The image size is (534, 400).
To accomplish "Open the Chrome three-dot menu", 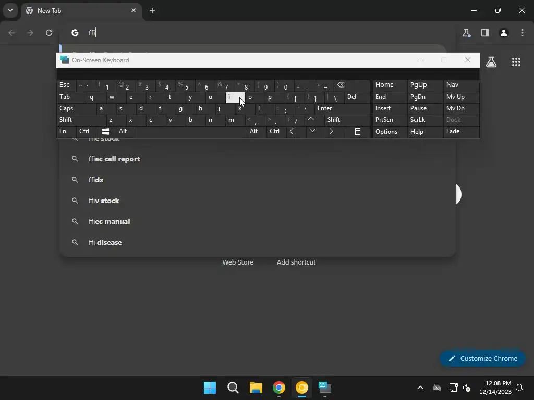I will (523, 33).
